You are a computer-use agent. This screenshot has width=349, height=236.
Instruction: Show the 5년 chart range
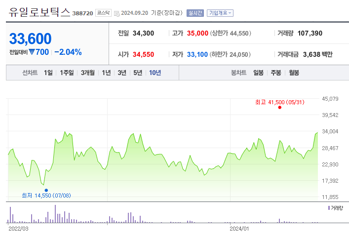pyautogui.click(x=138, y=73)
